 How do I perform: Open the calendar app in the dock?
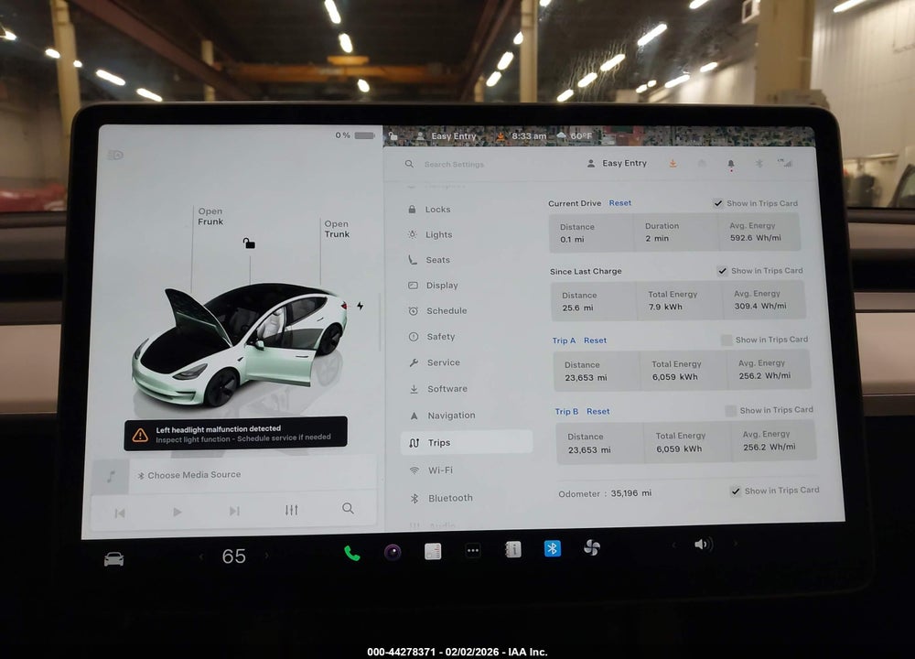pyautogui.click(x=433, y=551)
